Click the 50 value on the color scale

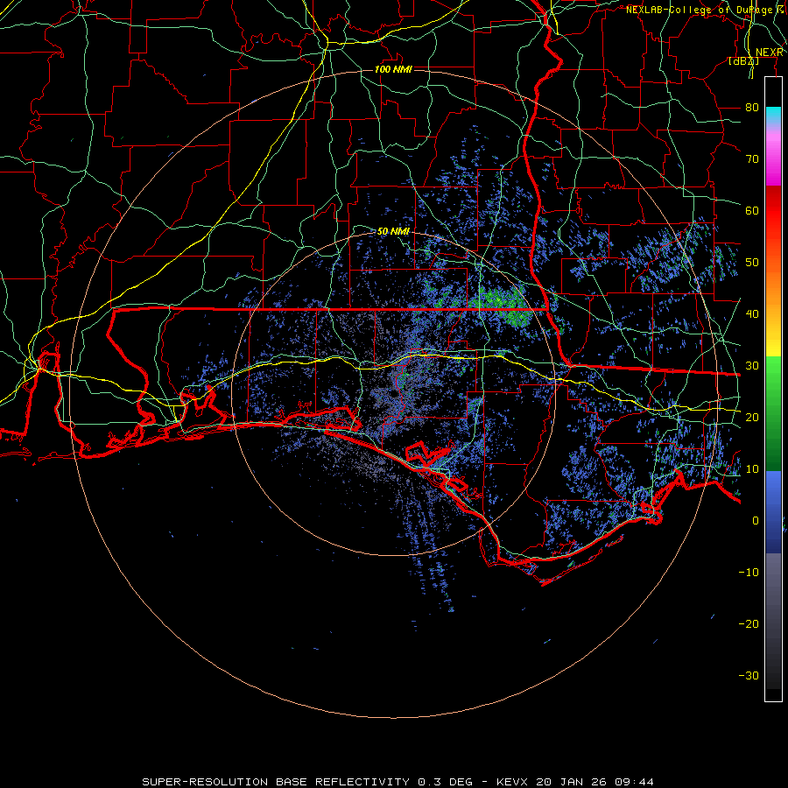pos(752,263)
